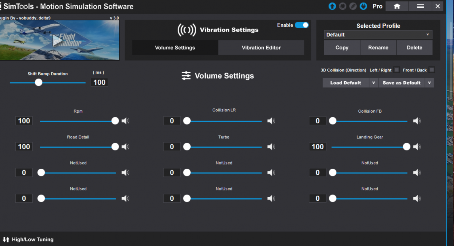
Task: Click the blue plug icon in title bar
Action: pyautogui.click(x=363, y=6)
